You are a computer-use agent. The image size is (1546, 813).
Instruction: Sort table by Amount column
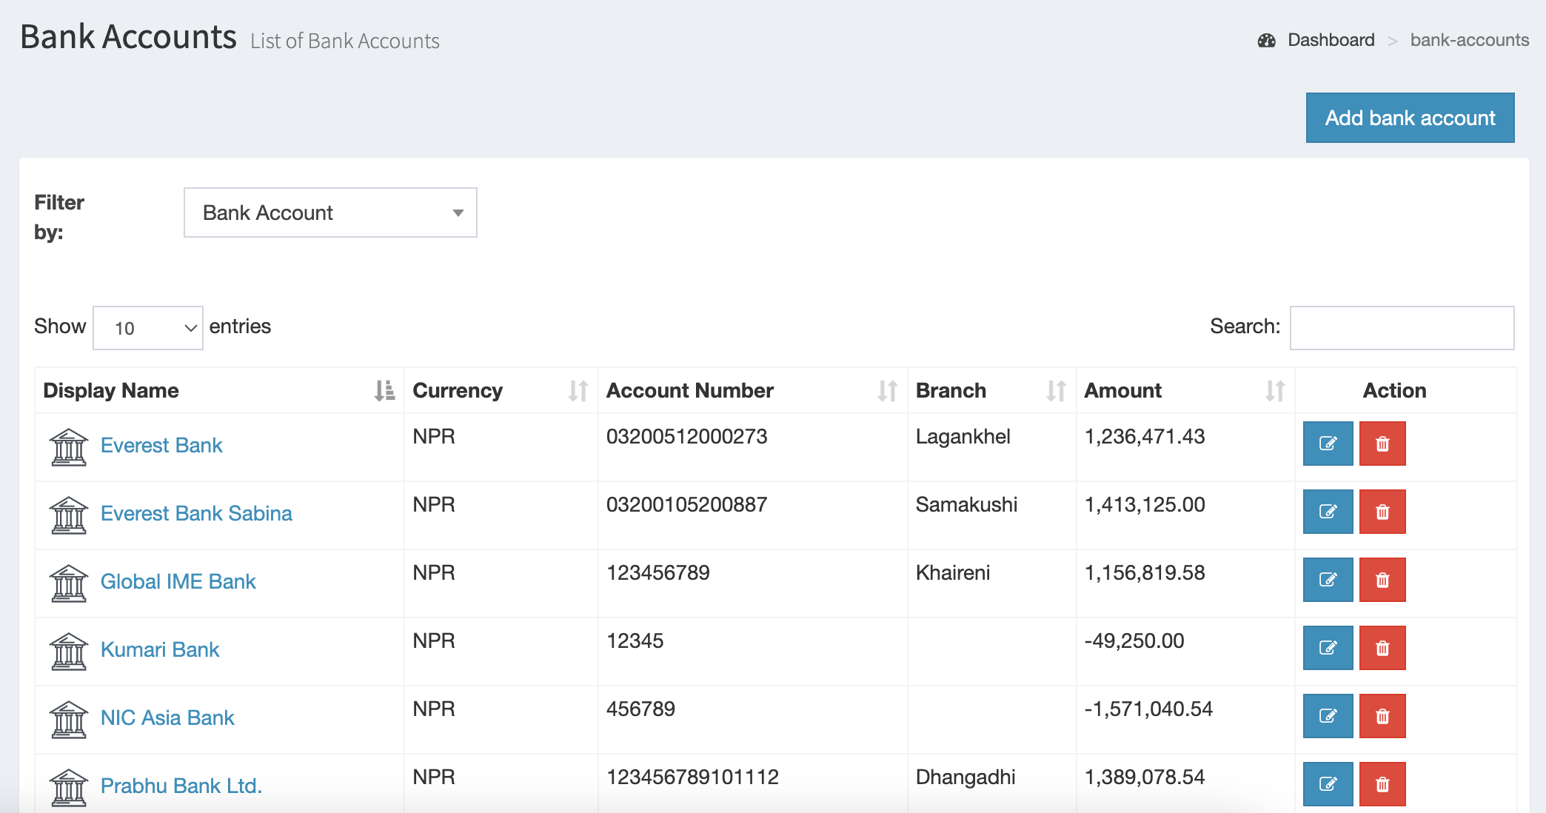point(1185,390)
